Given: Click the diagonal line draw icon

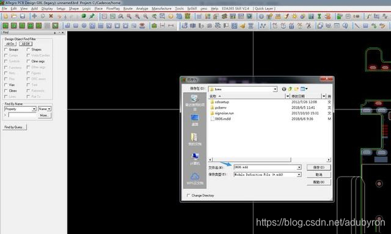Looking at the screenshot, I should pyautogui.click(x=357, y=26).
